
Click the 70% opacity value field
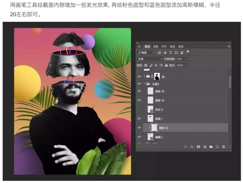pos(180,59)
